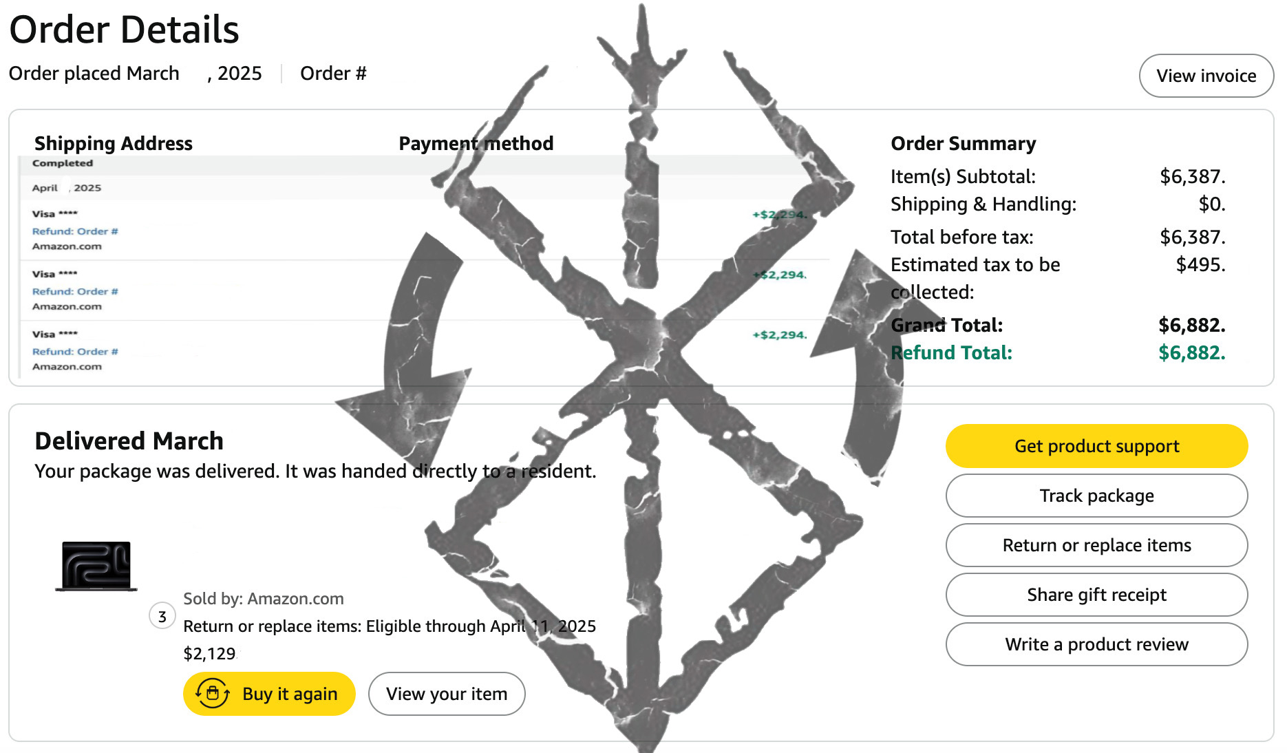Click the Sold by: Amazon.com text
Viewport: 1287px width, 753px height.
tap(264, 599)
